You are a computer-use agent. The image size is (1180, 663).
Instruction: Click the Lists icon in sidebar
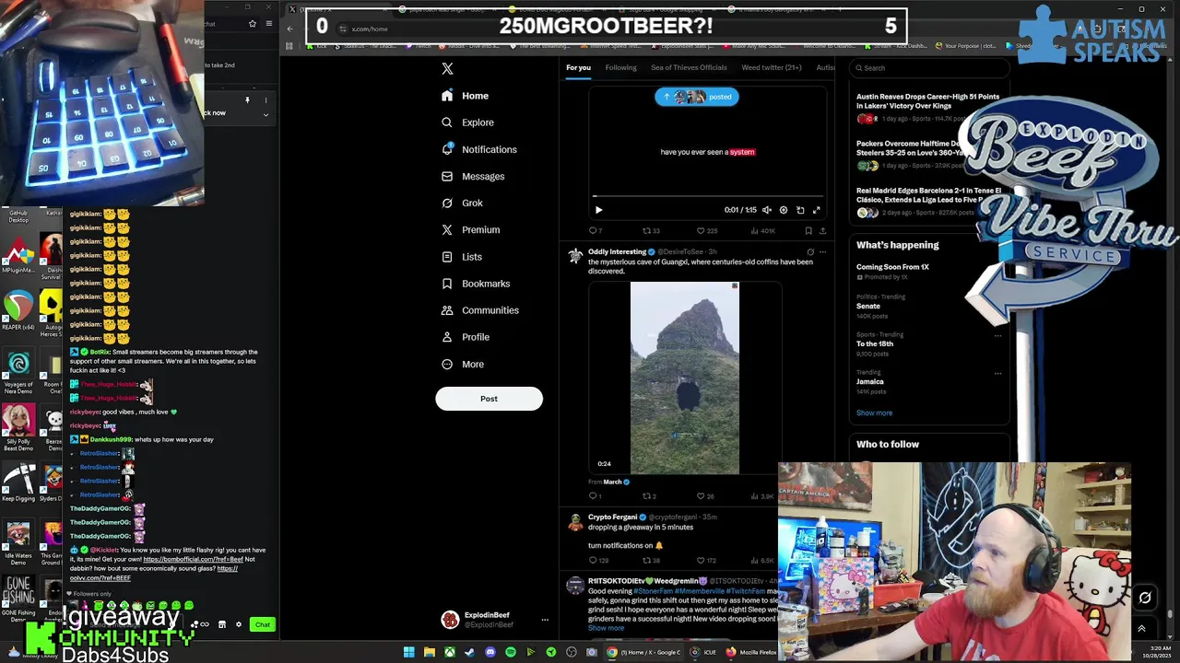[447, 257]
